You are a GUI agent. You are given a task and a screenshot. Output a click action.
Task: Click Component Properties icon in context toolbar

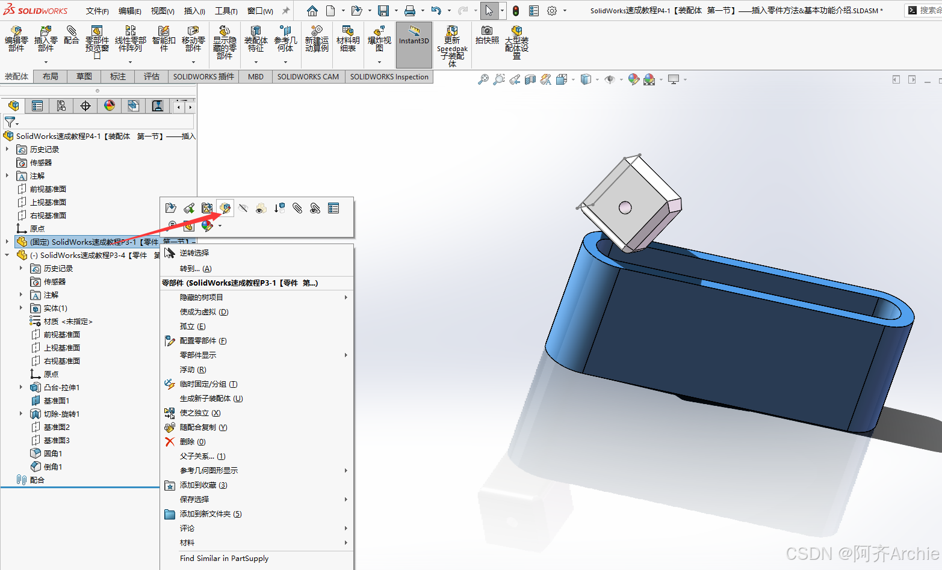[x=333, y=208]
